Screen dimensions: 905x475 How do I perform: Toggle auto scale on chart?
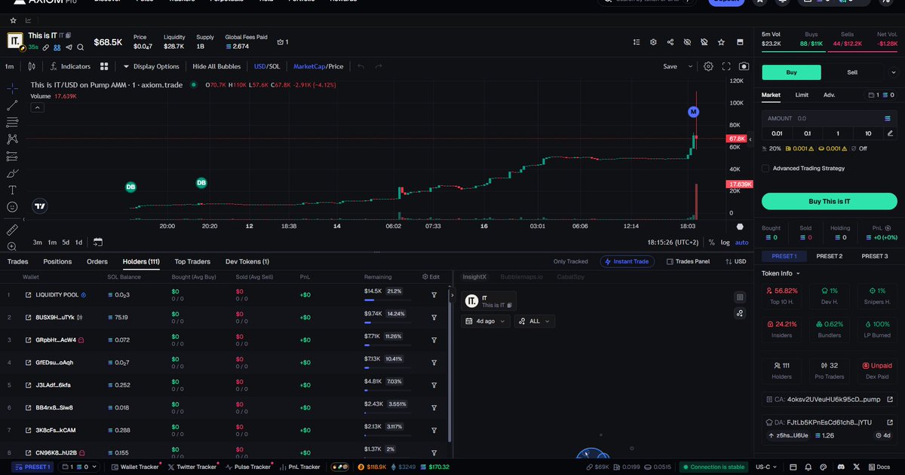coord(742,242)
